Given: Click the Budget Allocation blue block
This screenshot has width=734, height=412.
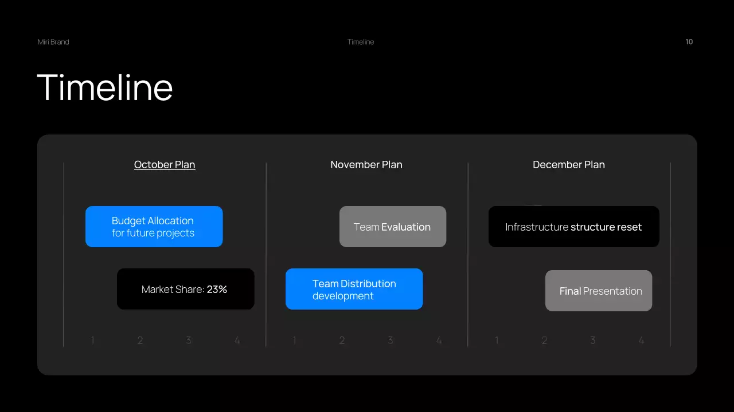Looking at the screenshot, I should tap(154, 227).
